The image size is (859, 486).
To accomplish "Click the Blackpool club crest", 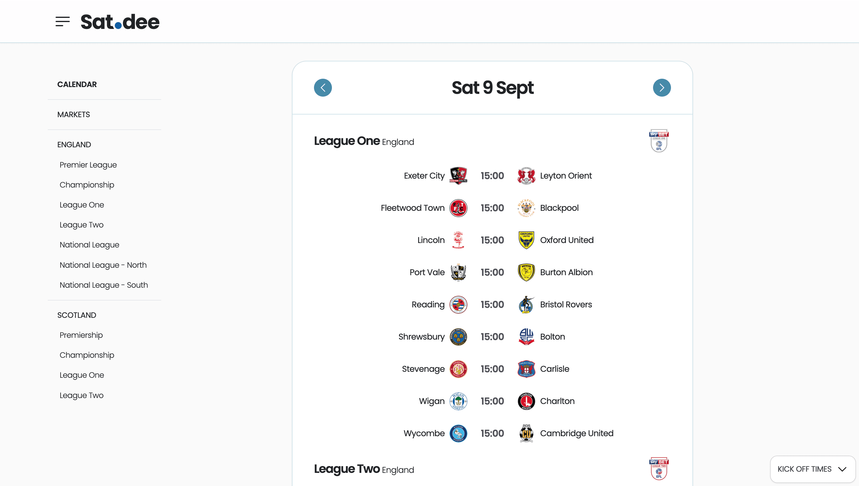I will [526, 208].
